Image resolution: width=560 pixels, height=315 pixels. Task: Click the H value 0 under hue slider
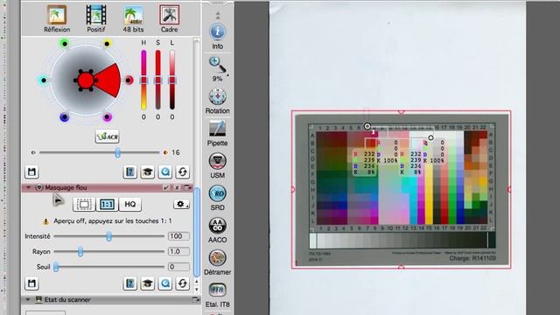tap(143, 117)
